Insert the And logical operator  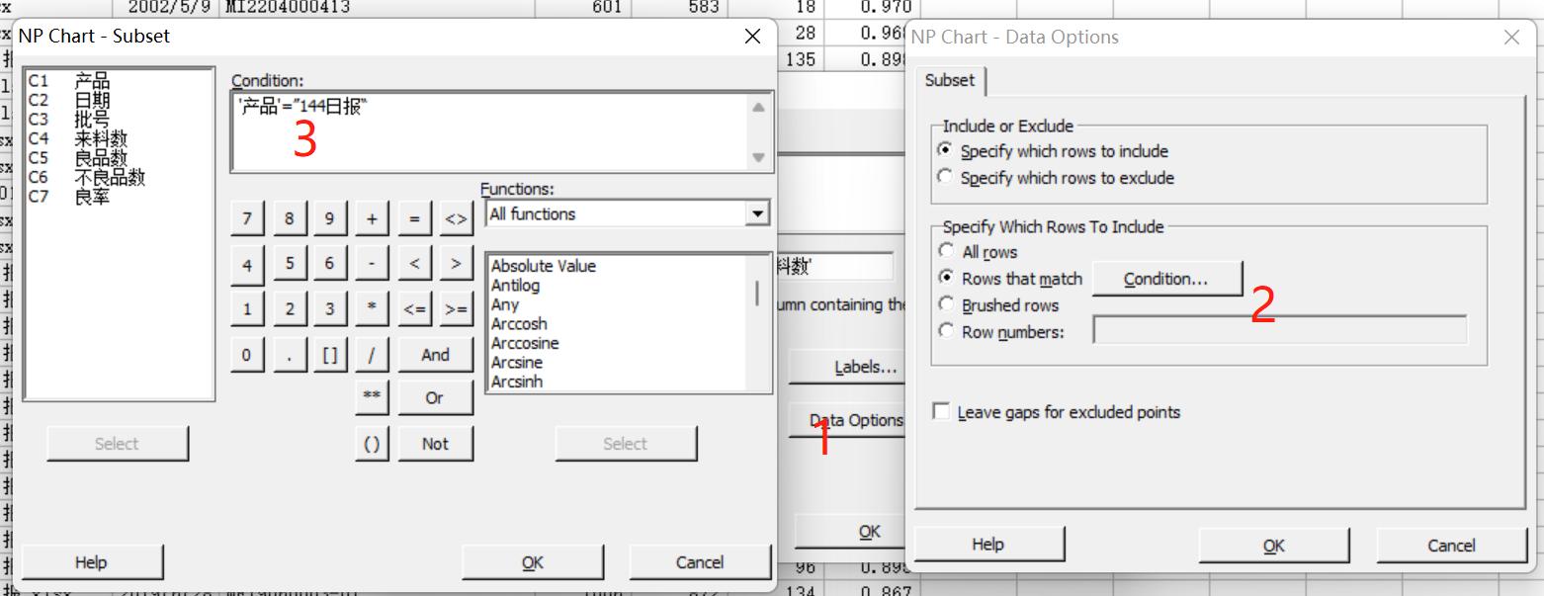click(x=435, y=355)
